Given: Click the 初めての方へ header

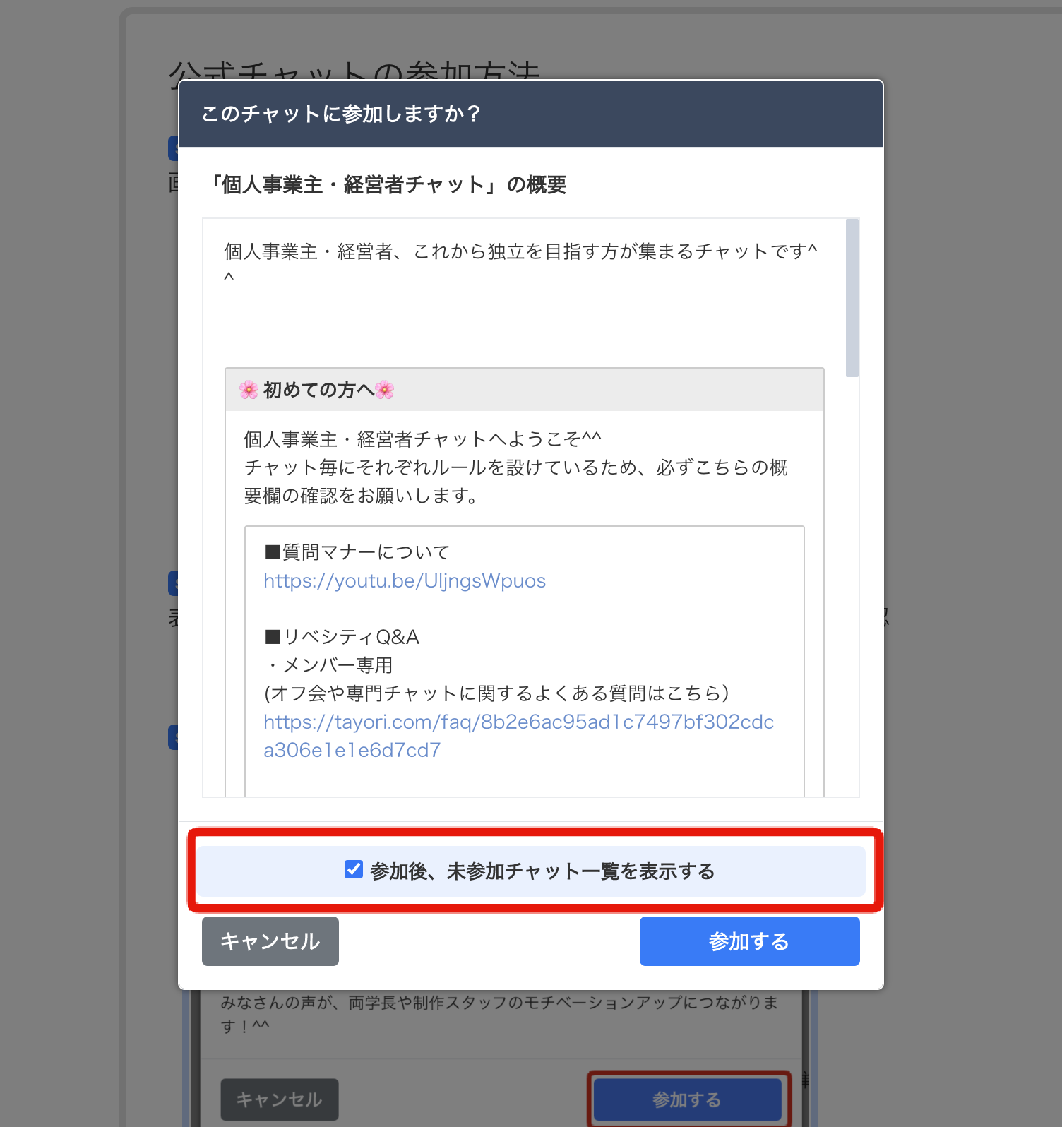Looking at the screenshot, I should 524,389.
